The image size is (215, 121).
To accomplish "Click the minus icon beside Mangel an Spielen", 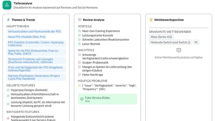I will pos(79,67).
